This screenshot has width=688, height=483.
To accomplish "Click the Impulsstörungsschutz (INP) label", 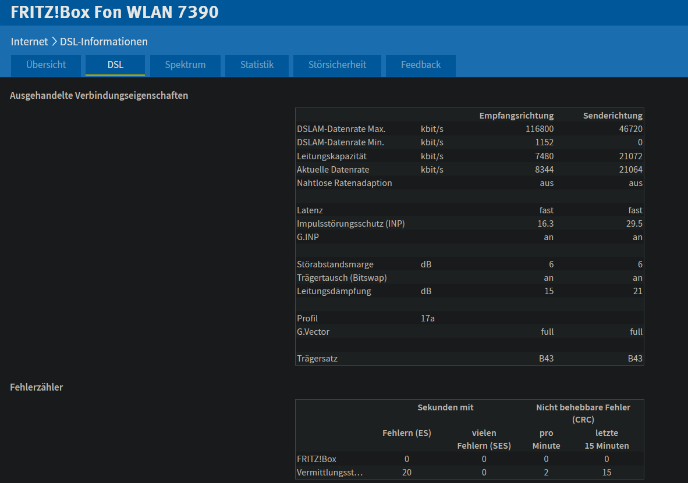I will pos(350,224).
